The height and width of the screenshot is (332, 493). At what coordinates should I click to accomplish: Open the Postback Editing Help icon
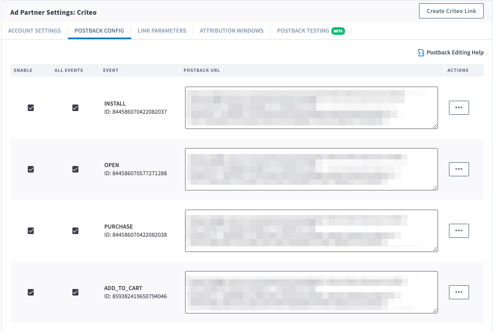[421, 53]
